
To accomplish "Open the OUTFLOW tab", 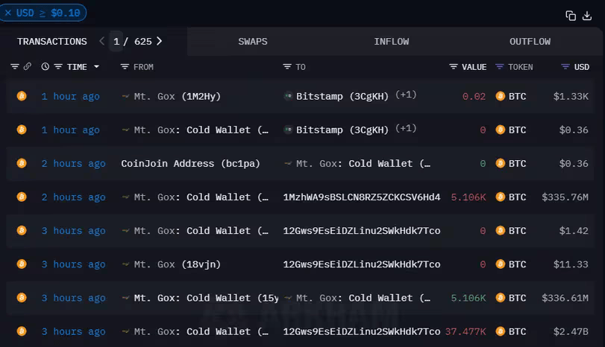I will [530, 42].
